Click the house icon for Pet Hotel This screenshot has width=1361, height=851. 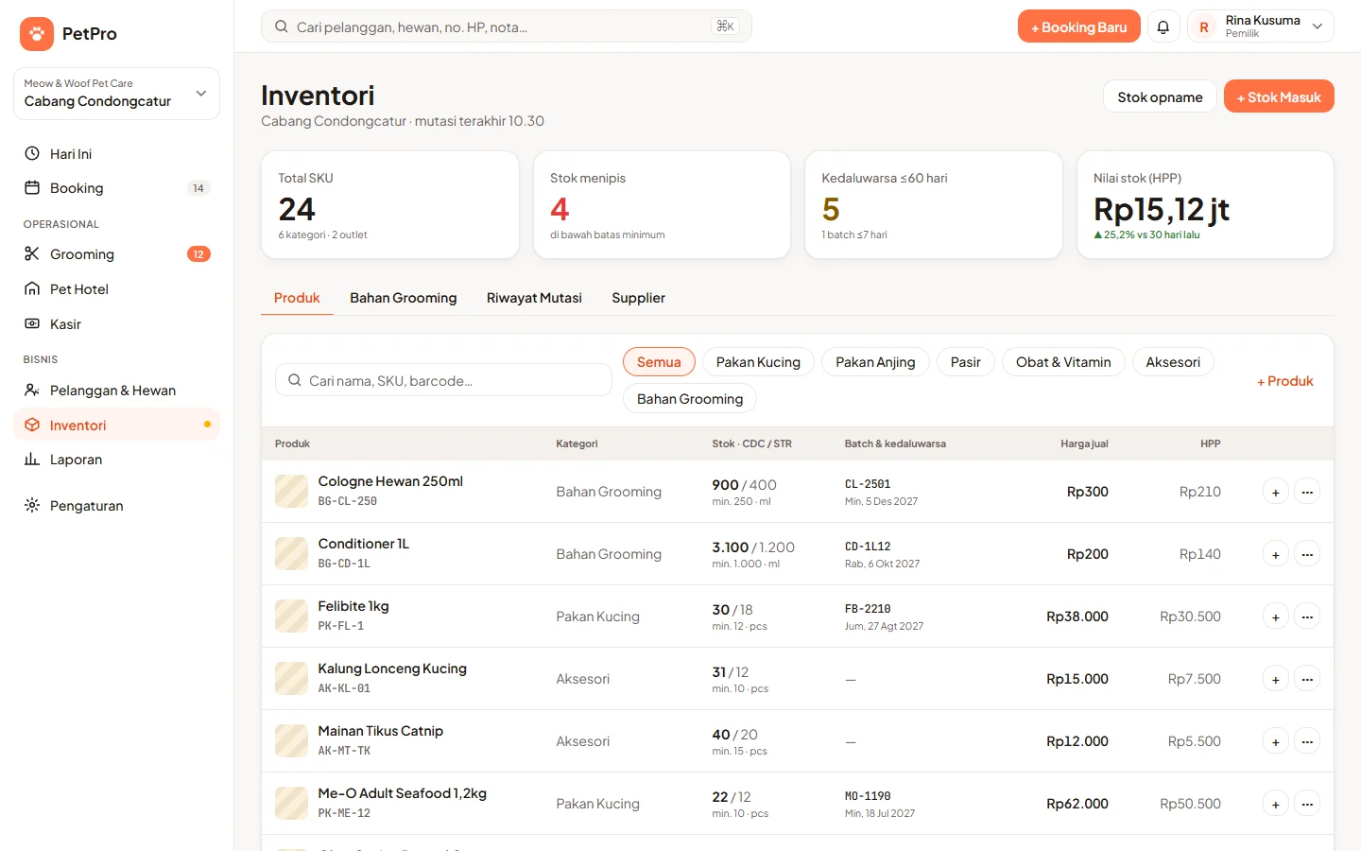tap(32, 288)
